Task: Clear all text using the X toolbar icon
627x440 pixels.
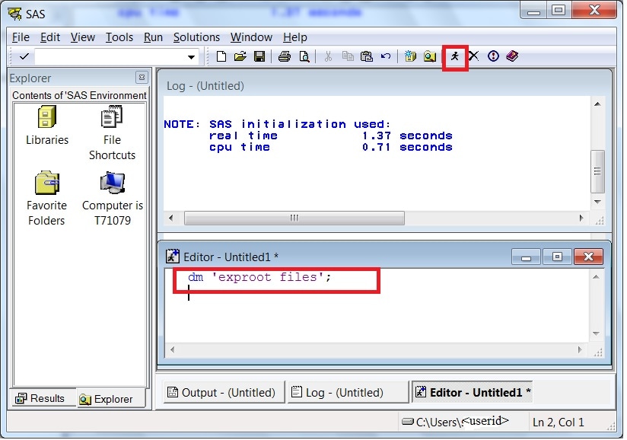Action: [473, 56]
